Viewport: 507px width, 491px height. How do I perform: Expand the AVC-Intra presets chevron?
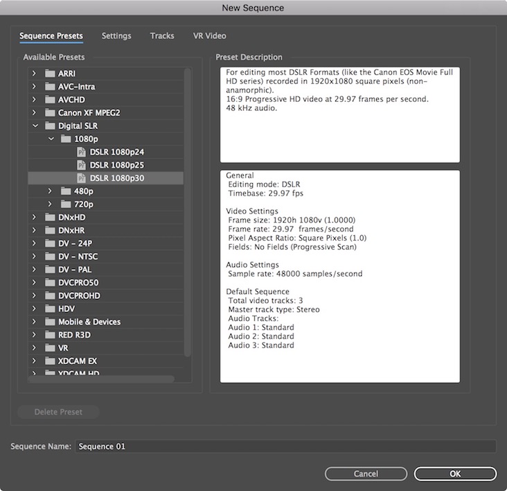[34, 87]
